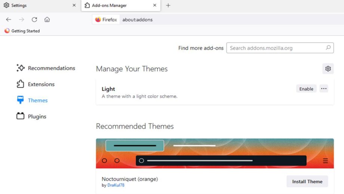344x194 pixels.
Task: Click the Themes paintbrush icon
Action: (21, 100)
